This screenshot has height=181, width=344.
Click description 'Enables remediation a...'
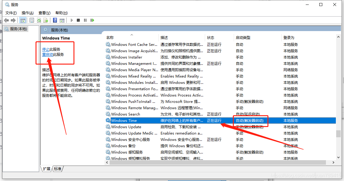click(181, 133)
